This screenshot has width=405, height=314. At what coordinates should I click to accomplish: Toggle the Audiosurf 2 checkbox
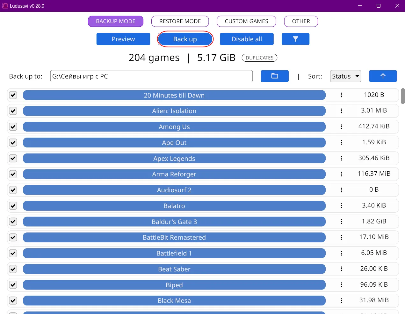13,190
